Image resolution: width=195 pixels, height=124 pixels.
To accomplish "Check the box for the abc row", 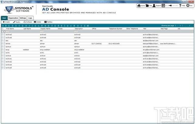I will [x=2, y=40].
